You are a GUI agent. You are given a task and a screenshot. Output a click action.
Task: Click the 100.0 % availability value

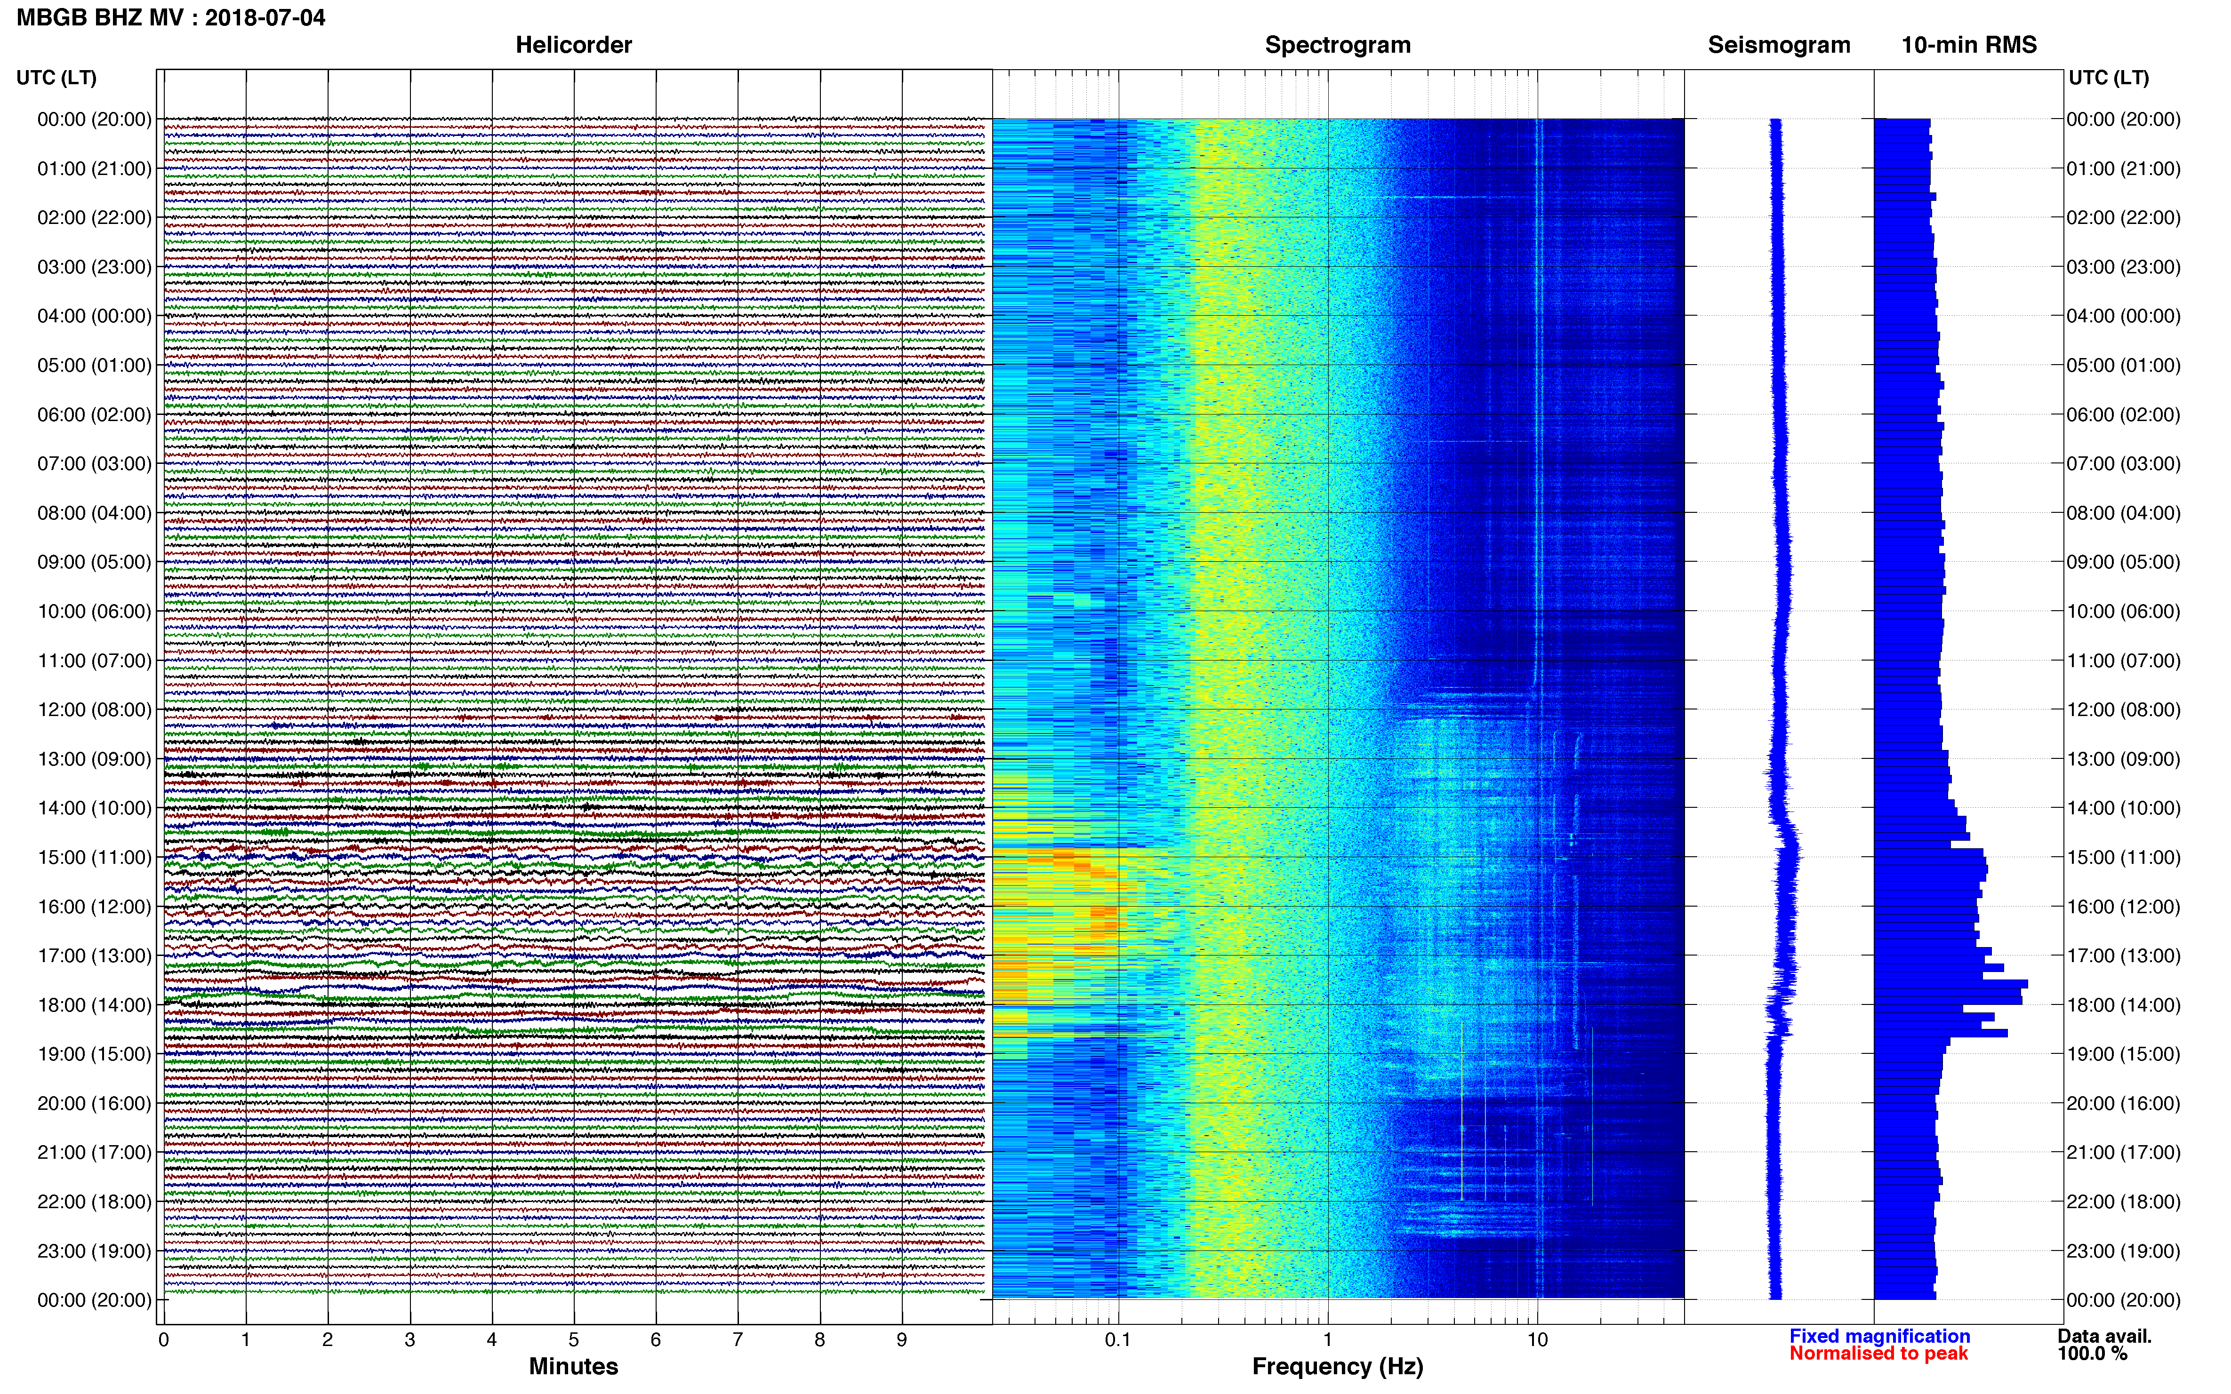click(2092, 1354)
